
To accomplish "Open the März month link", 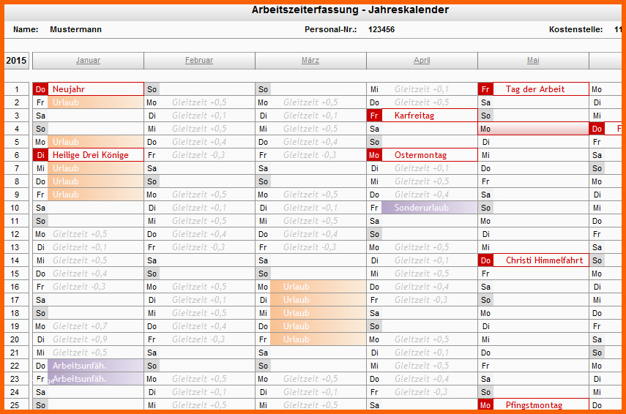I will pos(310,60).
